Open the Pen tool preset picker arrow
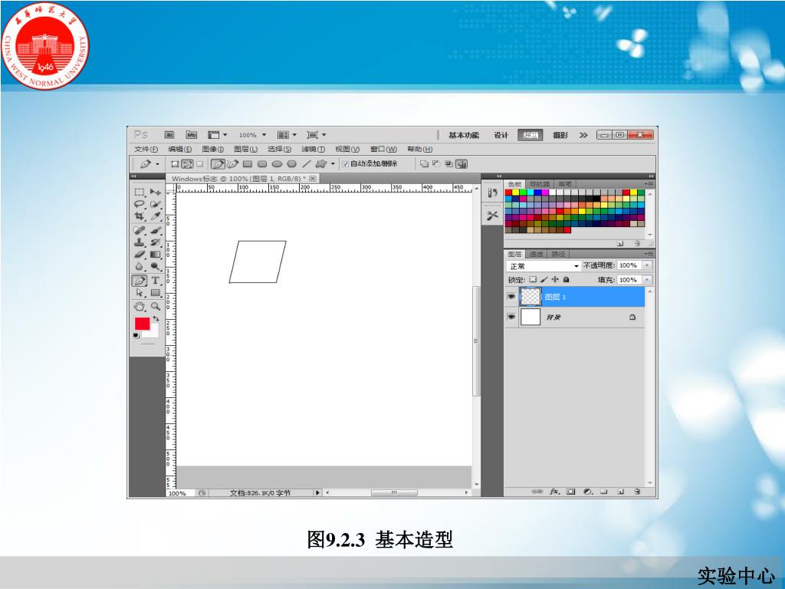This screenshot has width=785, height=589. (x=157, y=164)
